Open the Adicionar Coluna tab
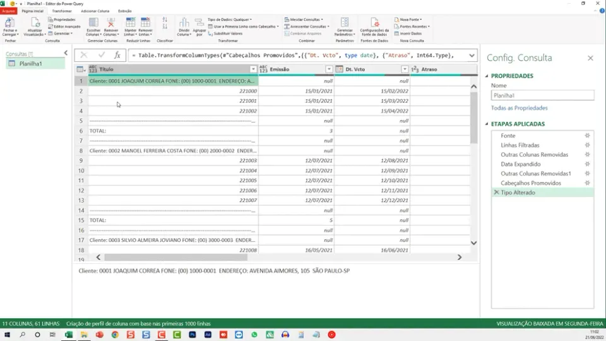The image size is (606, 341). point(95,11)
